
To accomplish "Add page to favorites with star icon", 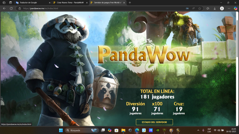I will pos(200,9).
